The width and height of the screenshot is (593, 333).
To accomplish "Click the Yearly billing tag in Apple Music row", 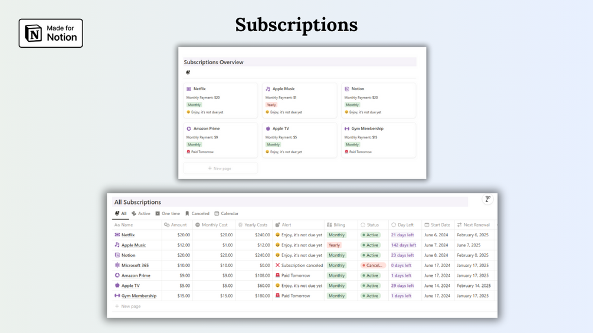I will [334, 245].
